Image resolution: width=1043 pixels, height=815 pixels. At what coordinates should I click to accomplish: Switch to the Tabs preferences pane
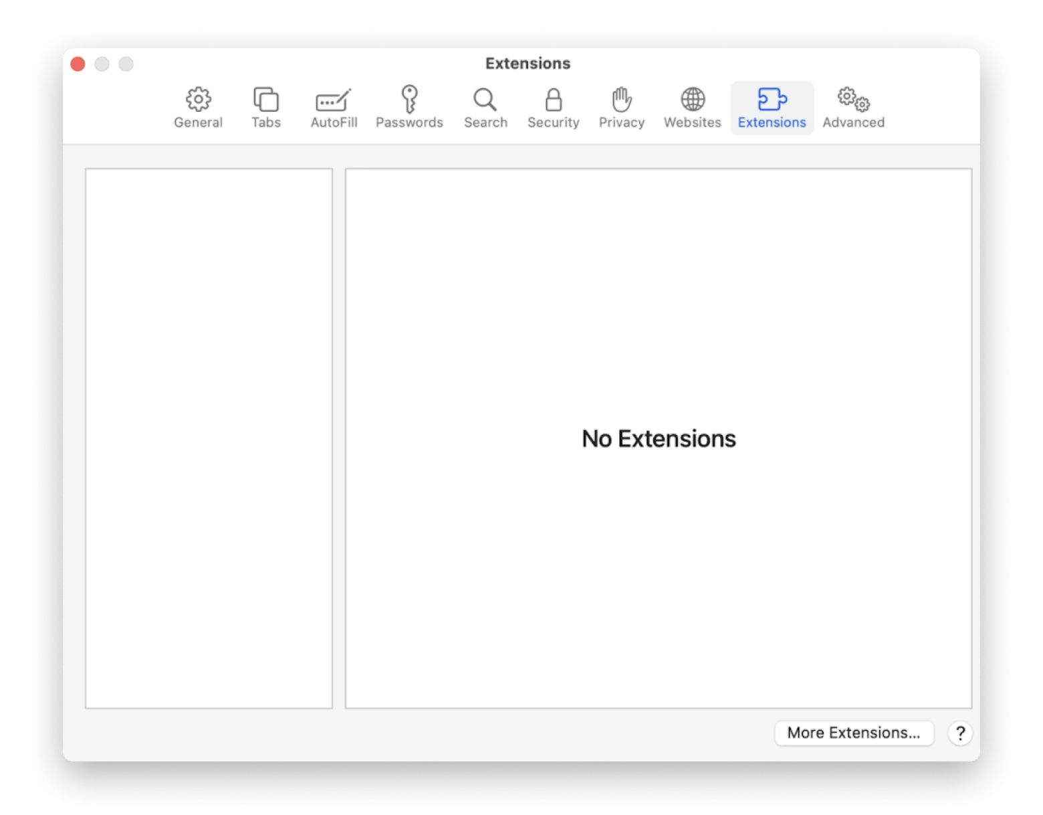pyautogui.click(x=266, y=108)
